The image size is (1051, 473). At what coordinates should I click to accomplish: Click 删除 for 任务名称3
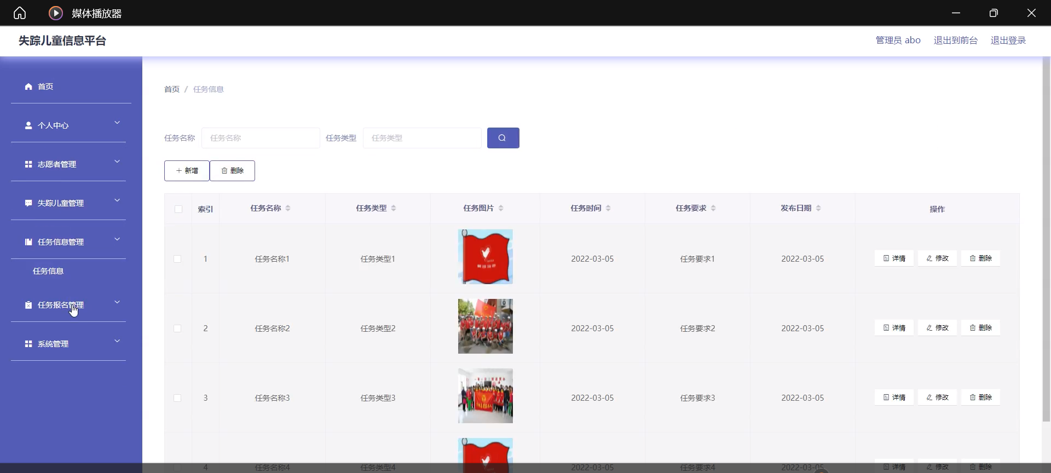pyautogui.click(x=980, y=397)
